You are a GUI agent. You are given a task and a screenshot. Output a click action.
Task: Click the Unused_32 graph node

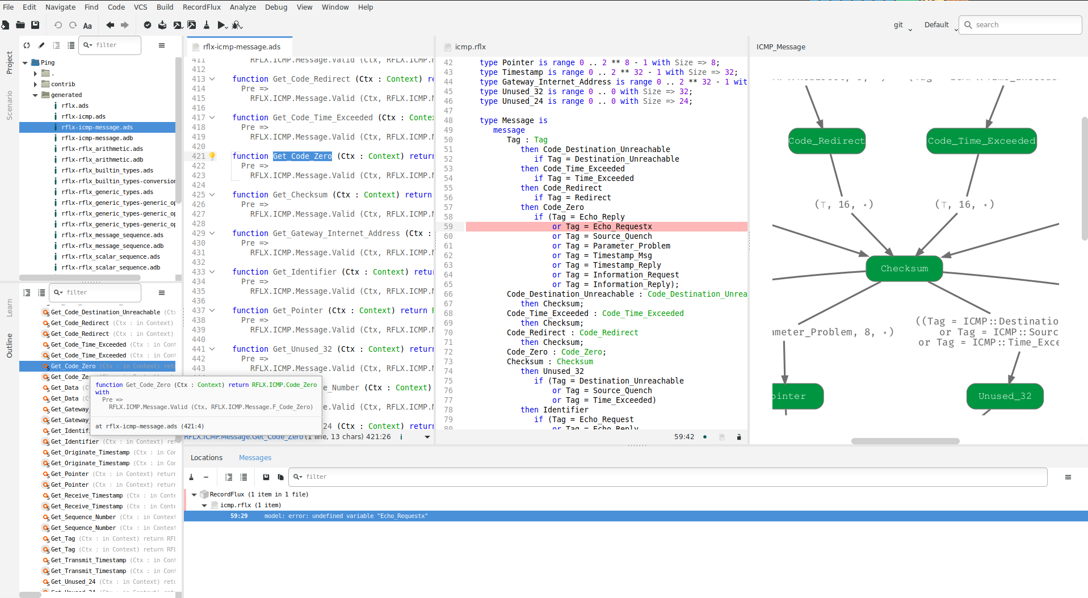(x=1005, y=396)
